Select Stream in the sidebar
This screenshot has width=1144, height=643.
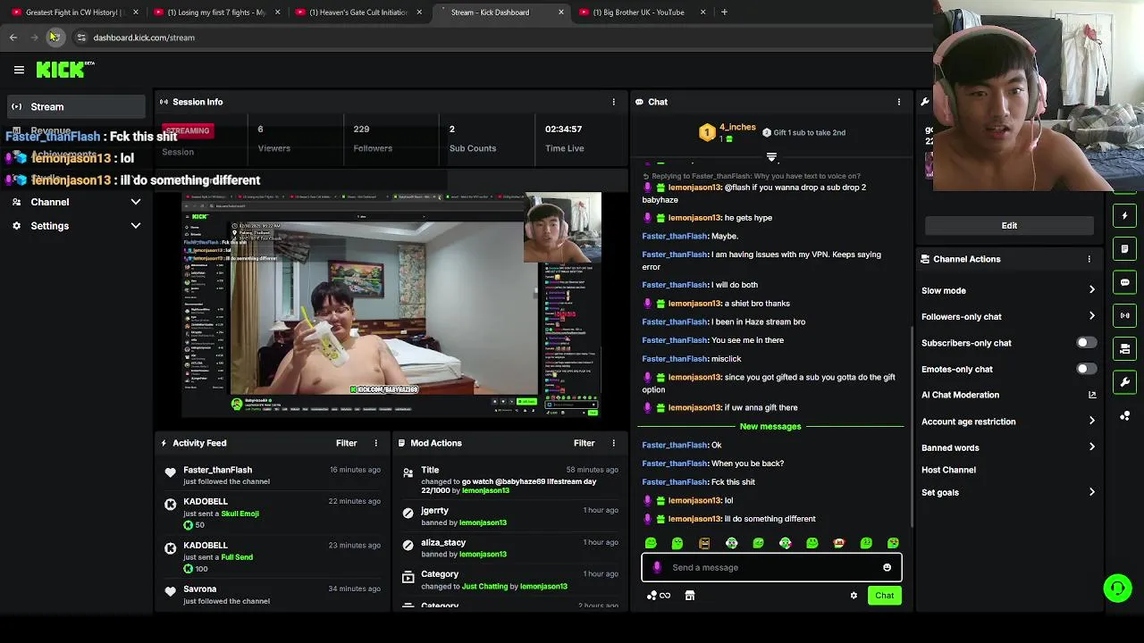tap(76, 107)
